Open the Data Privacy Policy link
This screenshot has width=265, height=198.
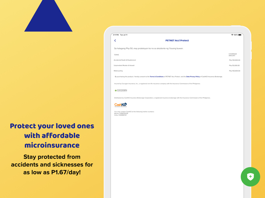(193, 77)
